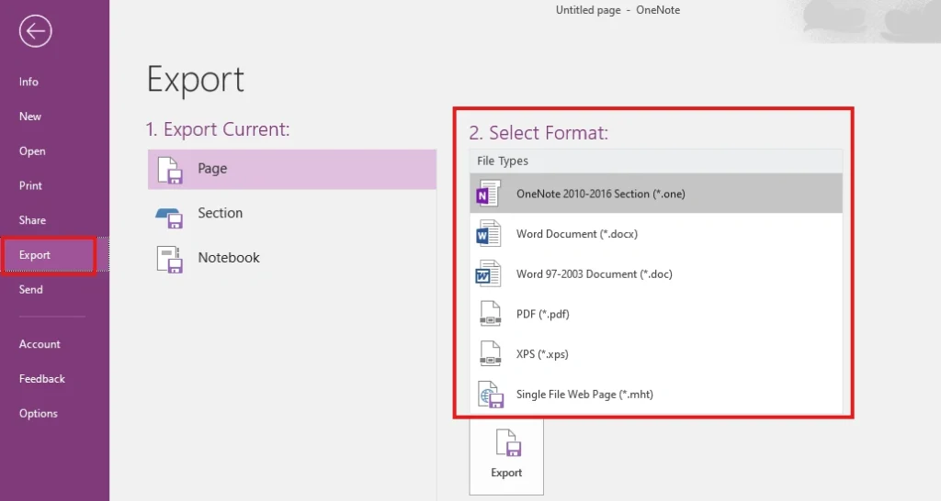Viewport: 941px width, 501px height.
Task: Click the XPS file type icon
Action: (490, 353)
